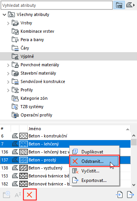Click list scrollbar up arrow

point(134,136)
